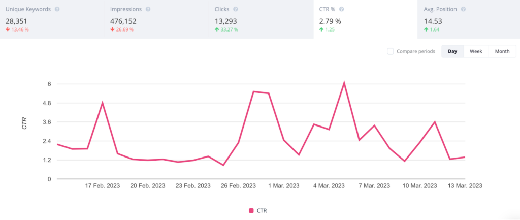Click help icon next to CTR %
Viewport: 520px width, 220px height.
tap(342, 10)
